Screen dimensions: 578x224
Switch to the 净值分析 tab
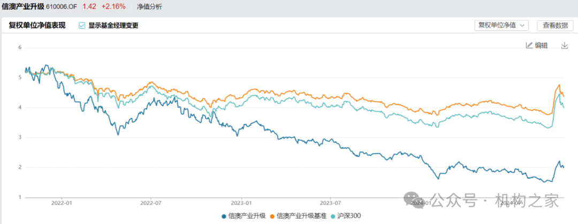[149, 6]
